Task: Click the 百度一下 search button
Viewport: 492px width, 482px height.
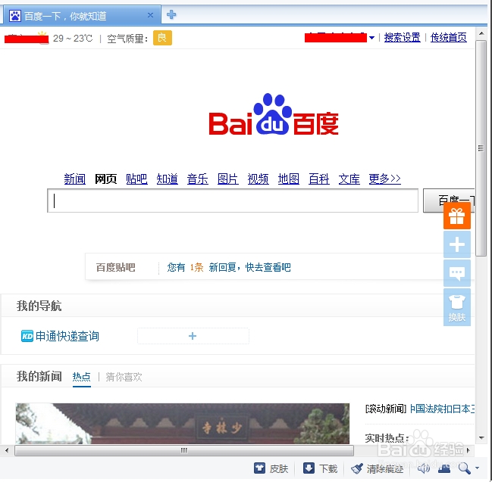Action: click(x=449, y=201)
